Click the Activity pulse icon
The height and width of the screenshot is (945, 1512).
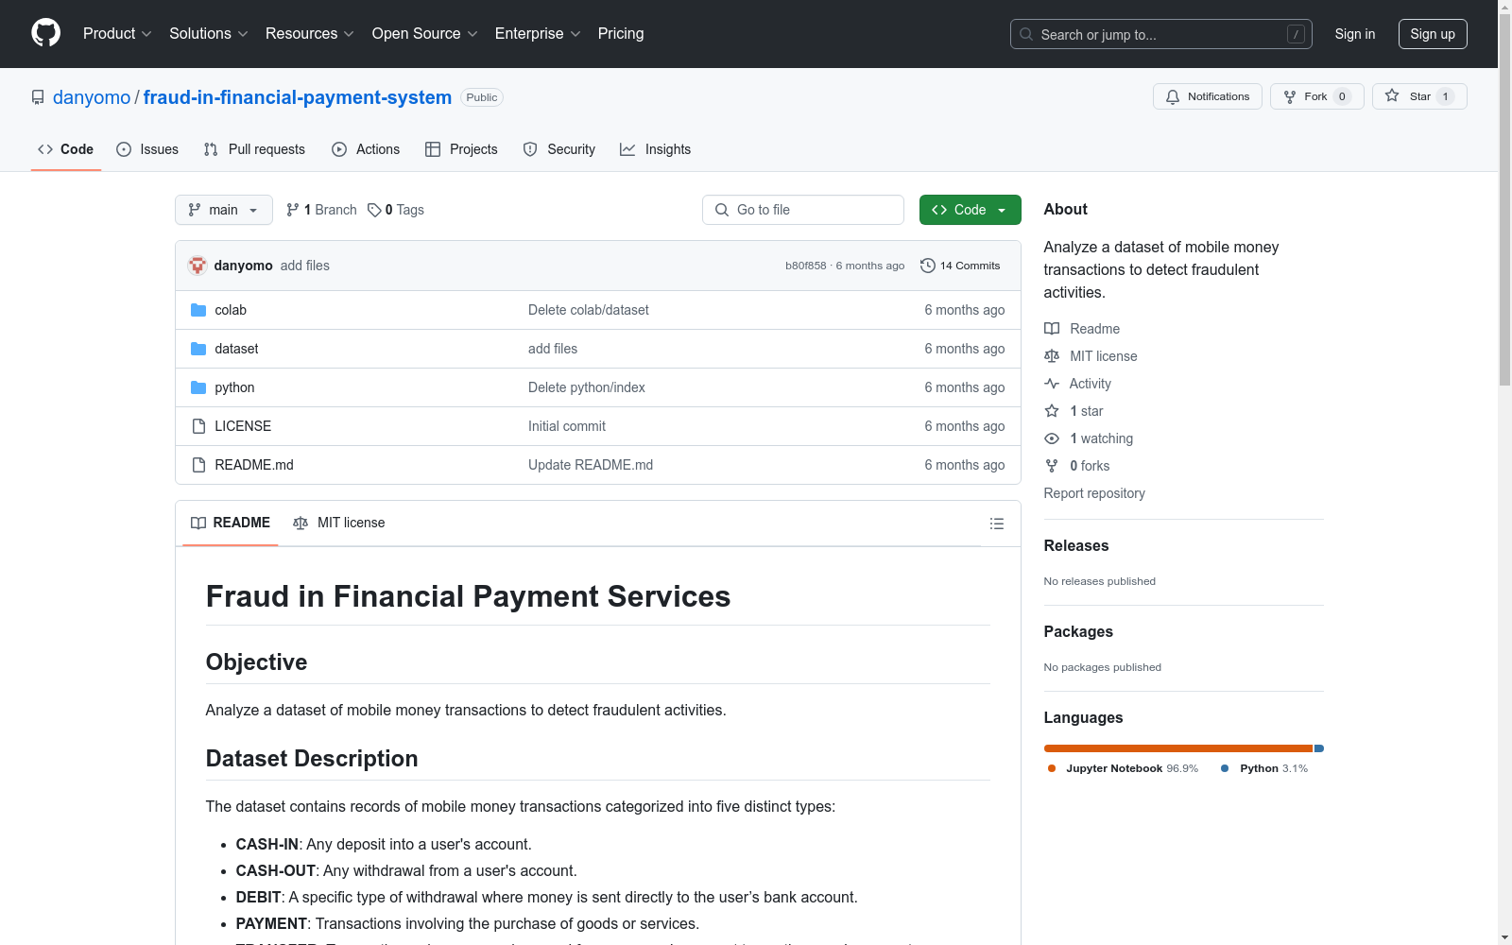pos(1052,384)
